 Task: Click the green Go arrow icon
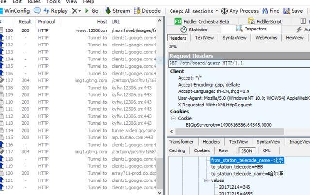tap(87, 11)
